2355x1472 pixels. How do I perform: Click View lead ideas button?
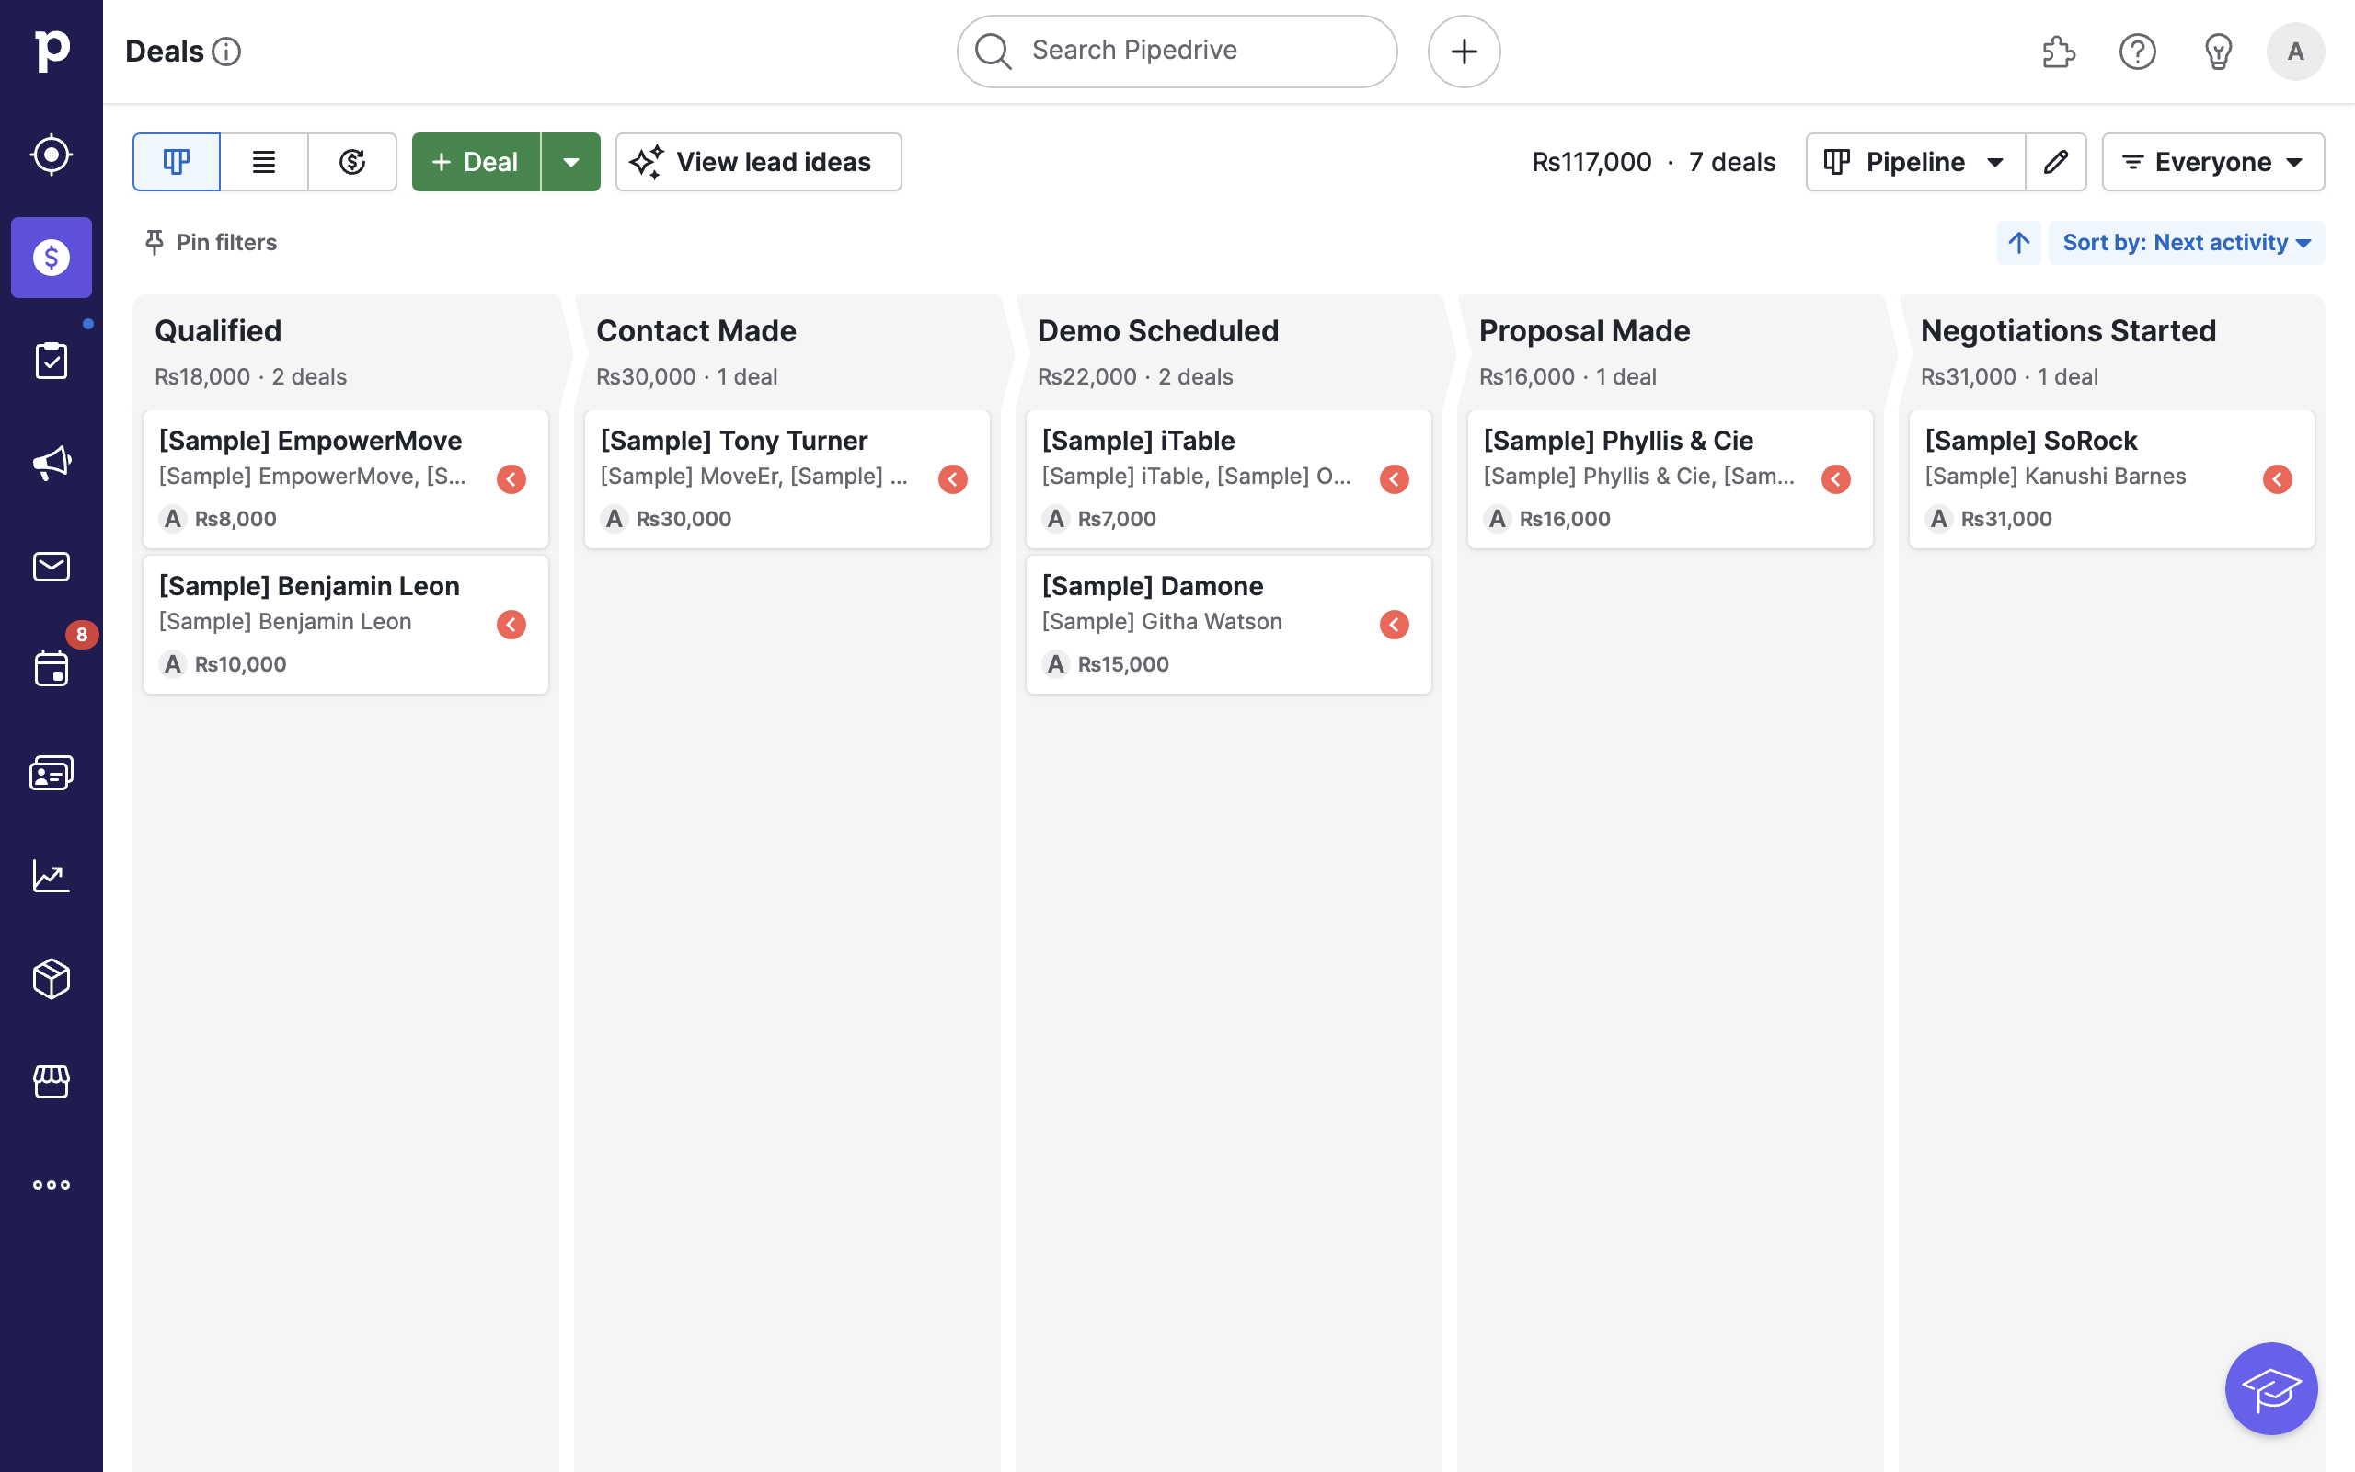coord(758,162)
